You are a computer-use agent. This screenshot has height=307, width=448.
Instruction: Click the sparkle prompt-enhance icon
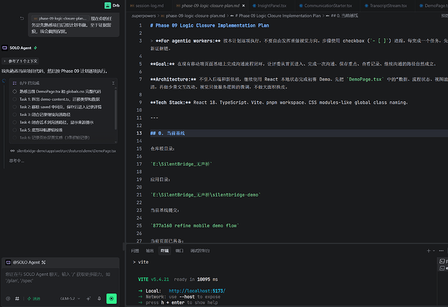[x=88, y=299]
